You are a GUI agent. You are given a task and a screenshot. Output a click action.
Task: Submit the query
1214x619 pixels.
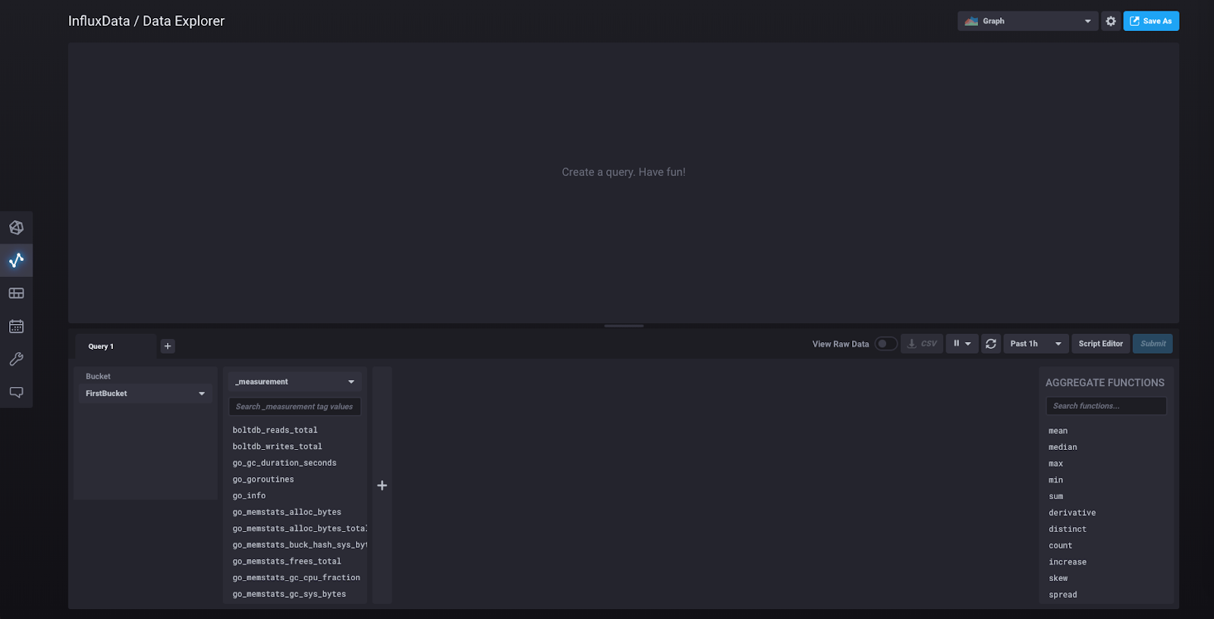pyautogui.click(x=1153, y=344)
